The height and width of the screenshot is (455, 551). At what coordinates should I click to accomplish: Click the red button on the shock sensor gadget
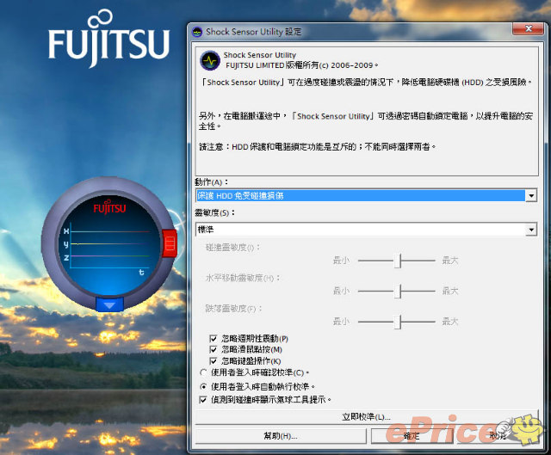(x=169, y=243)
